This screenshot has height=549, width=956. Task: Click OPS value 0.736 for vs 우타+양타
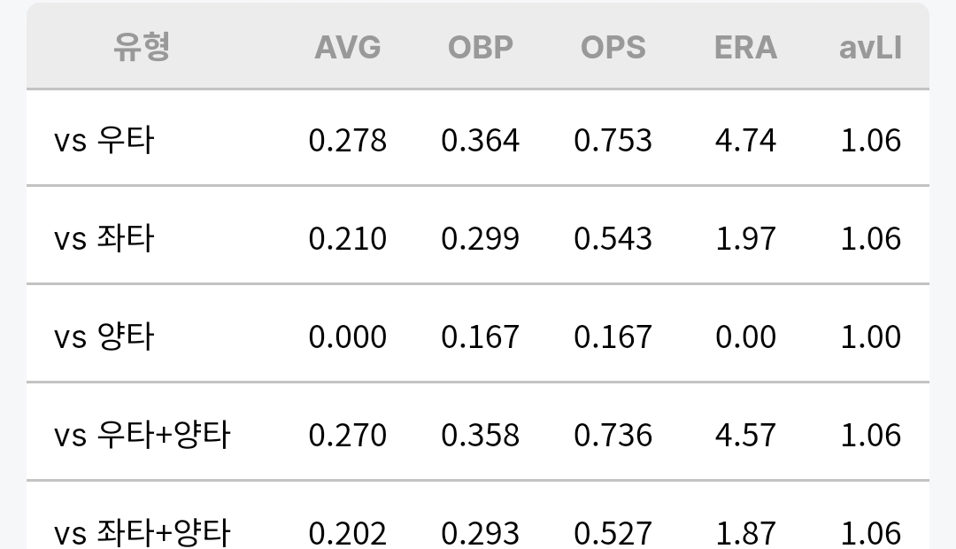pos(613,435)
